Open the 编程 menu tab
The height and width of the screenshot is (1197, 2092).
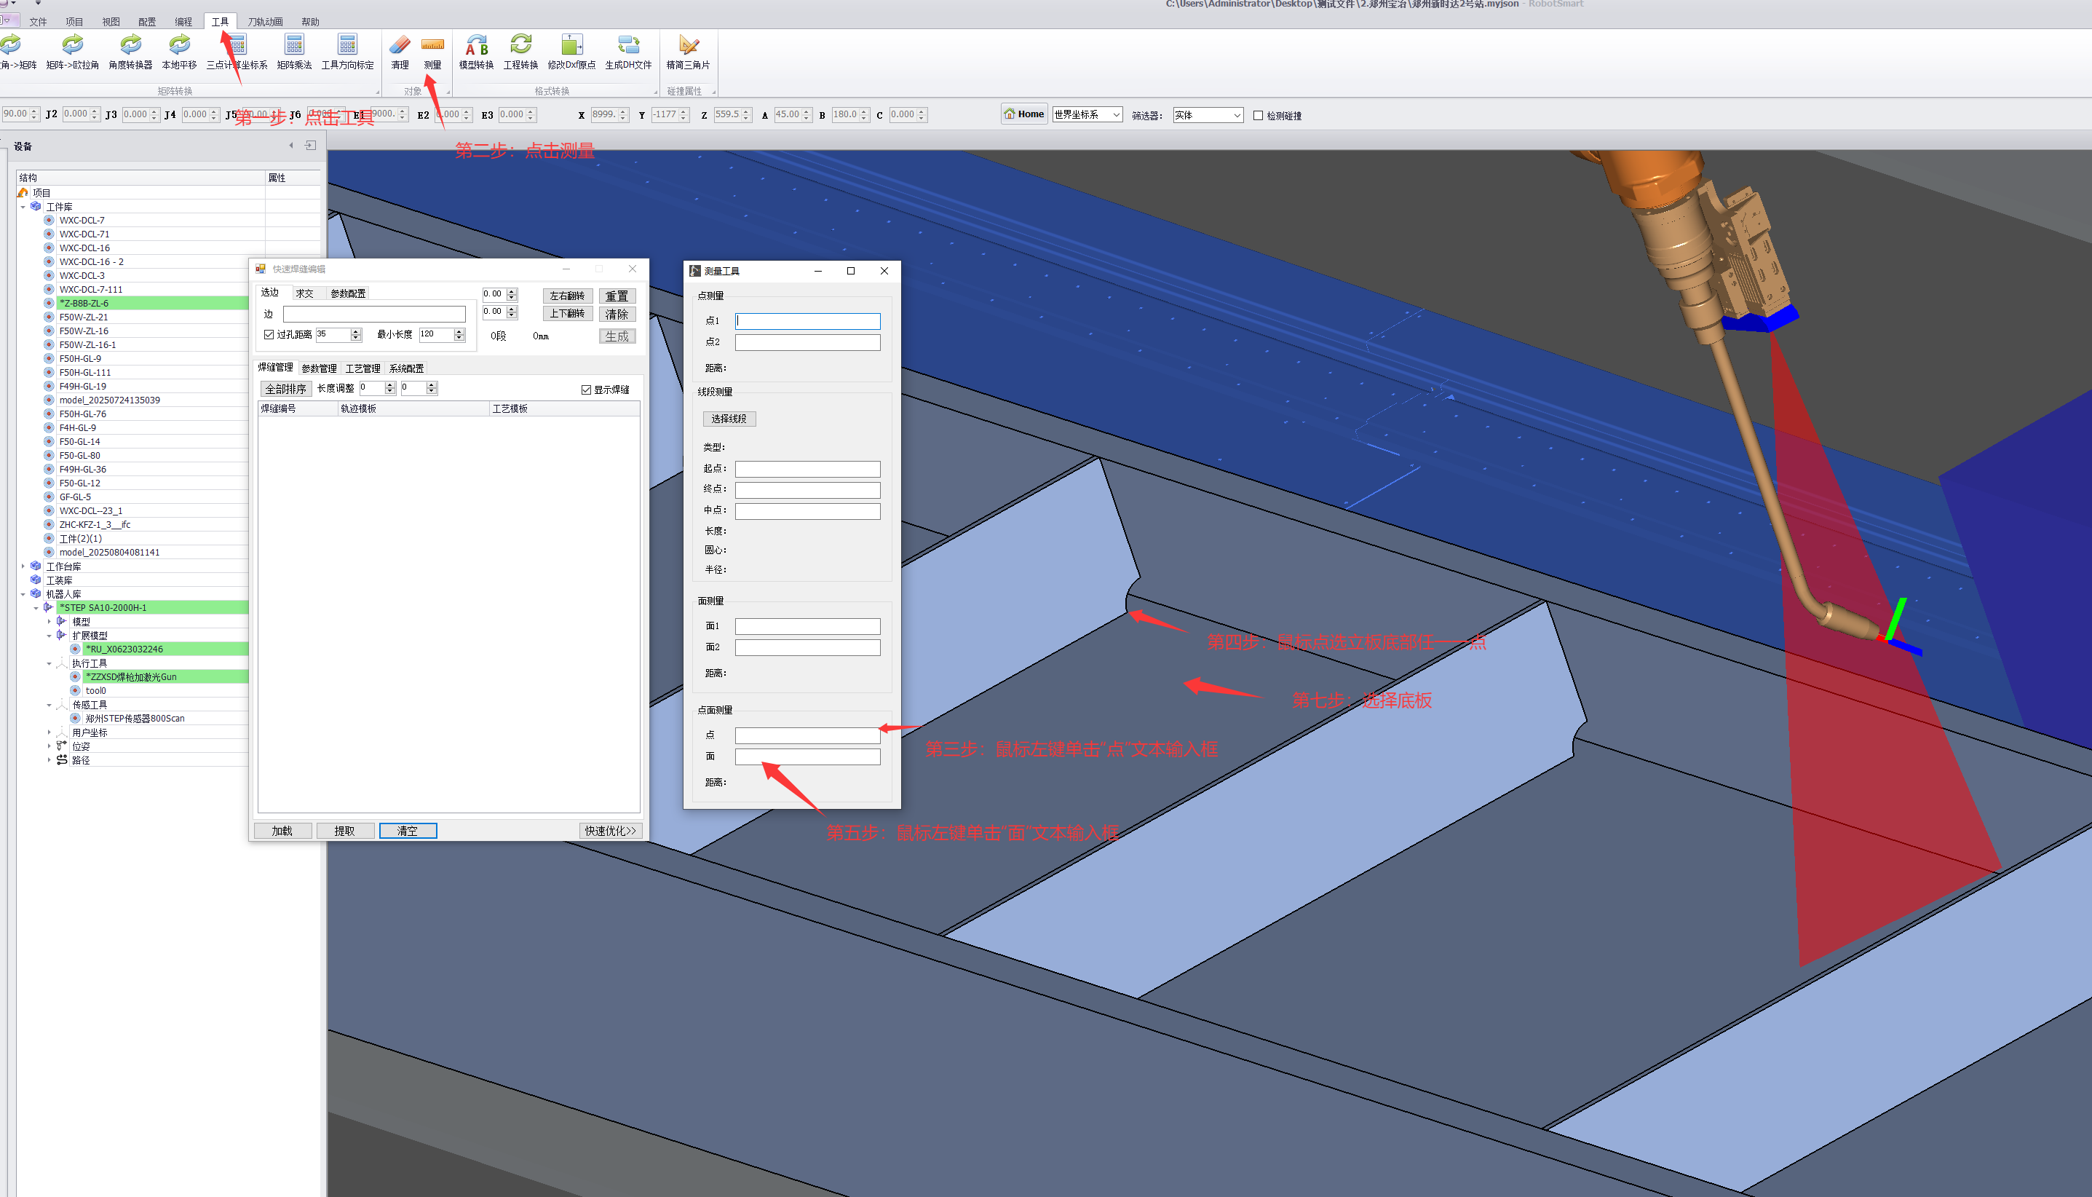[183, 22]
